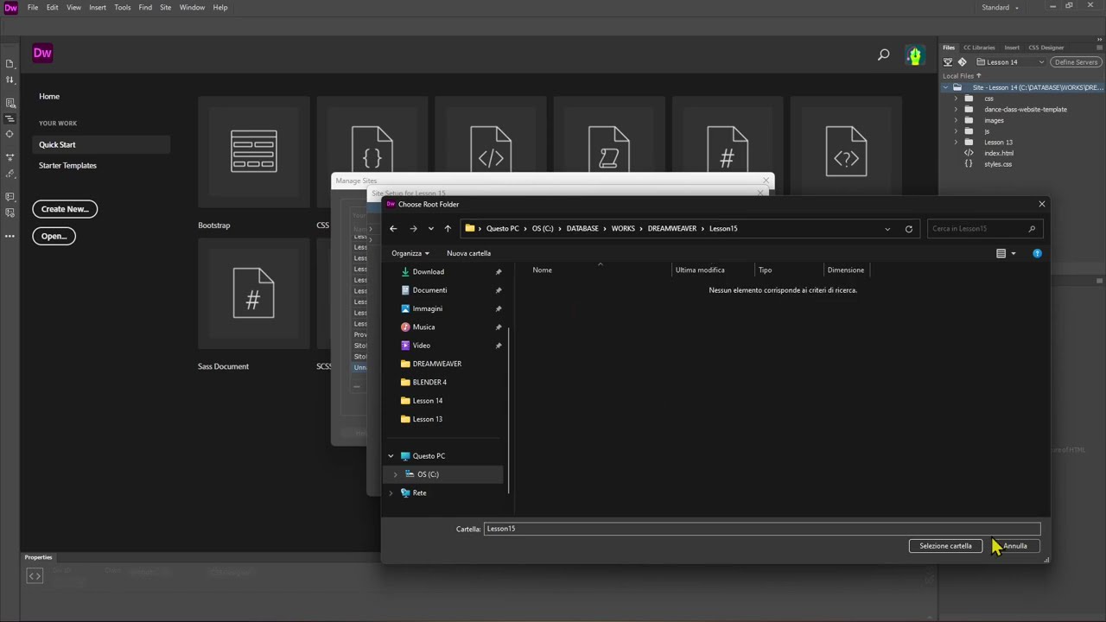Click the Seleziona cartella button
Screen dimensions: 1106x622
(x=945, y=546)
